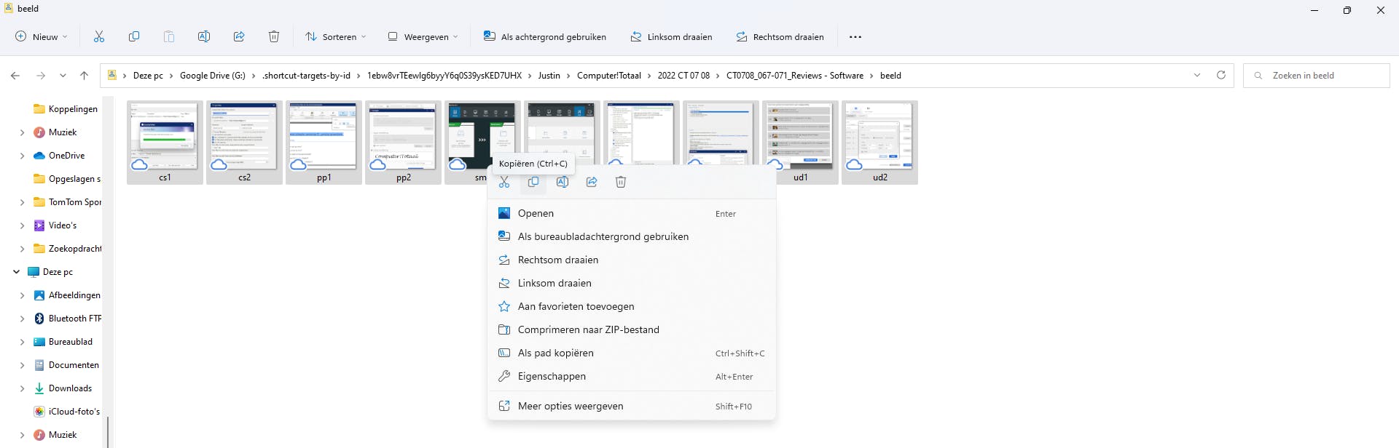Choose Als bureaubladachtergrond gebruiken
The width and height of the screenshot is (1399, 448).
click(631, 236)
